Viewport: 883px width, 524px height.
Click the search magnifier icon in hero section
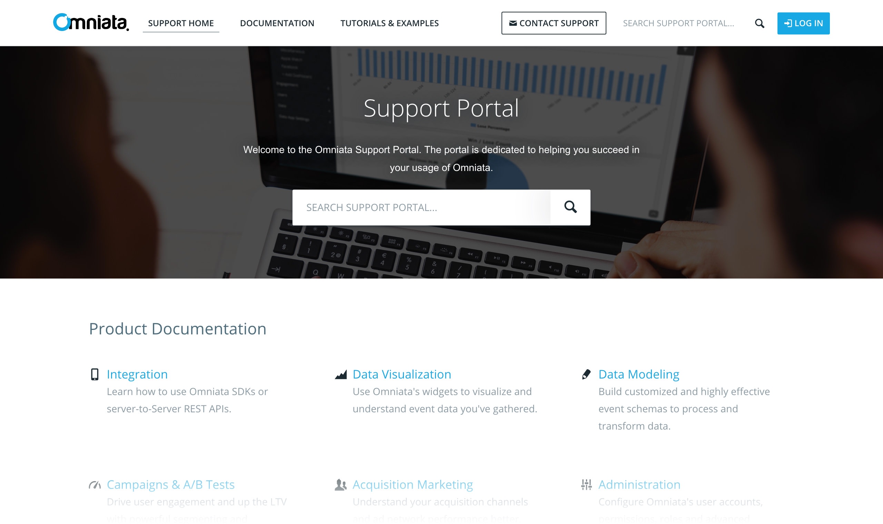[570, 206]
